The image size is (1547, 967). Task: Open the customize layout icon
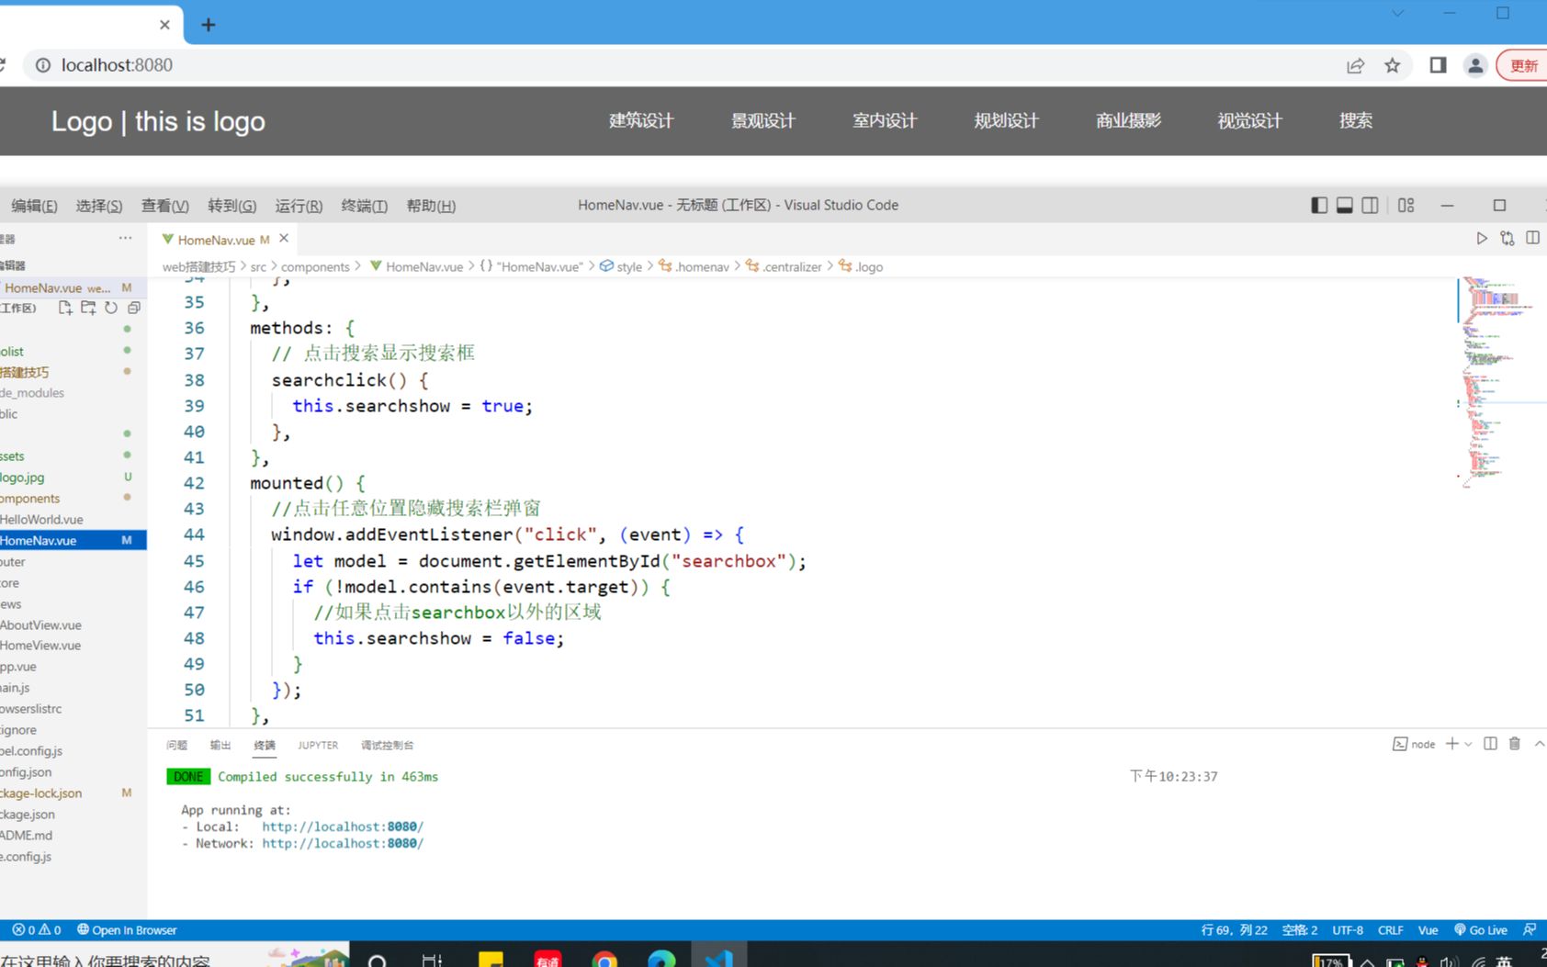1406,206
